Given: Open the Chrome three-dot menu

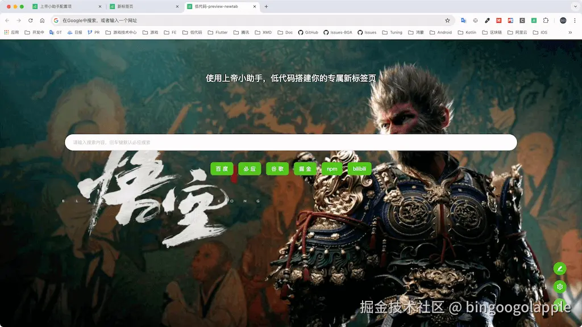Looking at the screenshot, I should coord(575,20).
